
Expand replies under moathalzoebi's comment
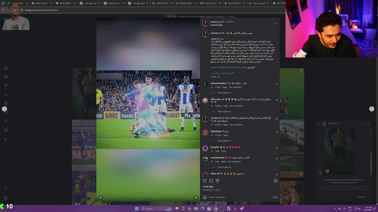click(x=224, y=167)
